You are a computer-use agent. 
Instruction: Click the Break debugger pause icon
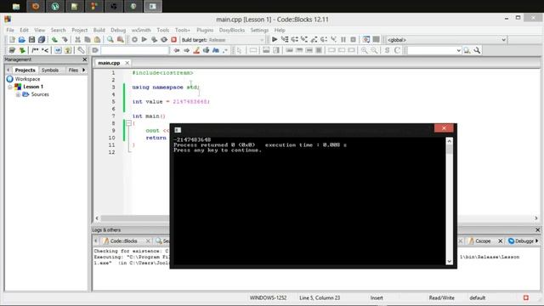click(x=343, y=40)
